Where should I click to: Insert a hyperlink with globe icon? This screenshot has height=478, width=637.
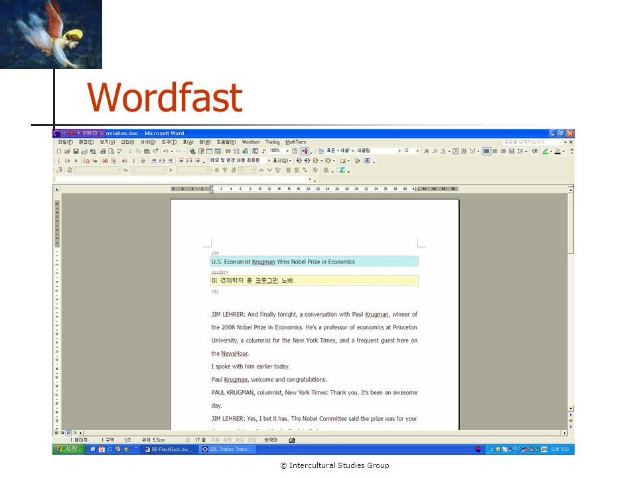(x=192, y=151)
